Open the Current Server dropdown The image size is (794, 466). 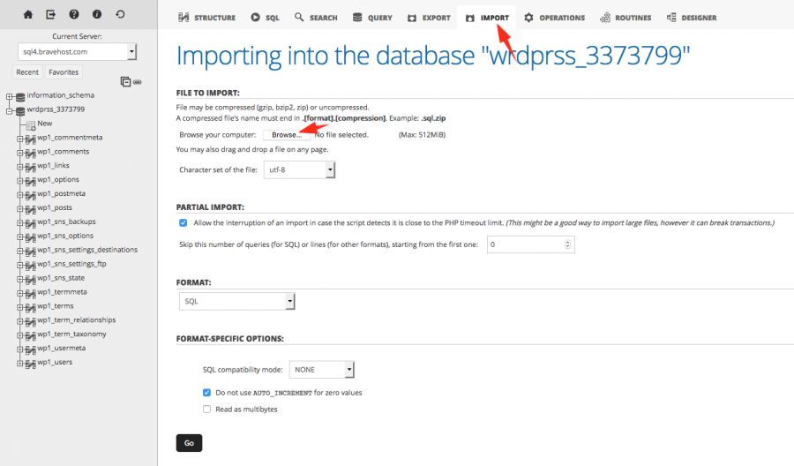[x=77, y=52]
